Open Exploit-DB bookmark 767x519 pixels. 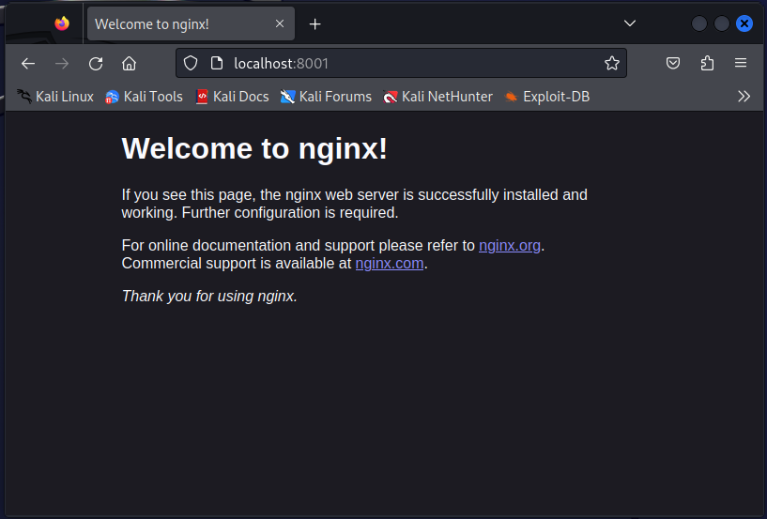(547, 97)
